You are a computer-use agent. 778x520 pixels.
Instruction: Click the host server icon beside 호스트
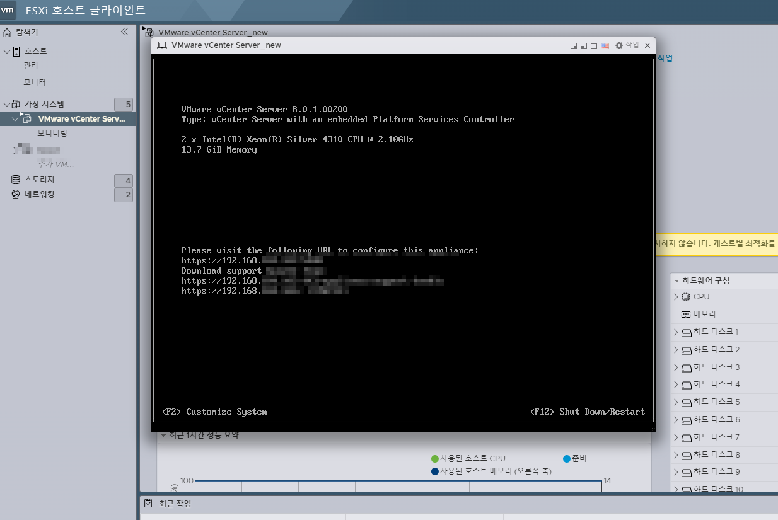(x=17, y=51)
